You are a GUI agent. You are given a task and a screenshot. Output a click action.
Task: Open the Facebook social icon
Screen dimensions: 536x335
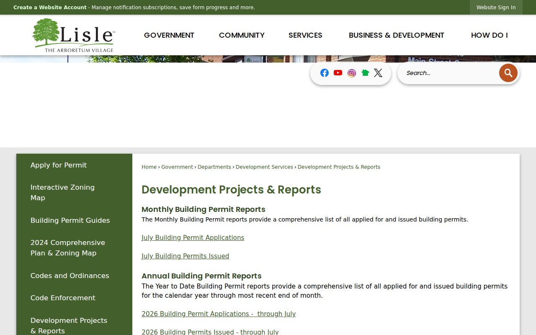point(325,73)
